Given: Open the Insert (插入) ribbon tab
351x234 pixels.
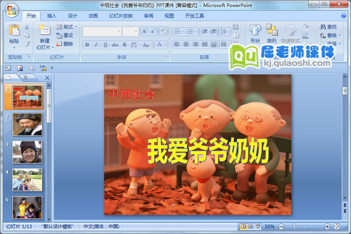Looking at the screenshot, I should [x=51, y=16].
